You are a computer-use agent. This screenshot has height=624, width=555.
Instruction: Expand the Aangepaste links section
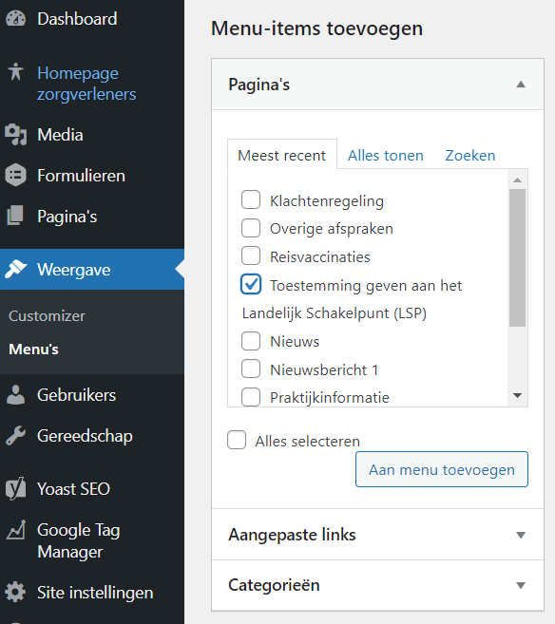[521, 535]
